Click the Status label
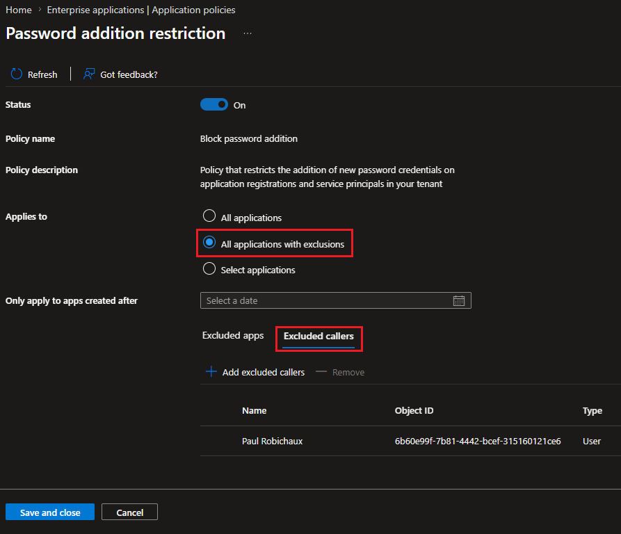Screen dimensions: 621x534 [18, 104]
